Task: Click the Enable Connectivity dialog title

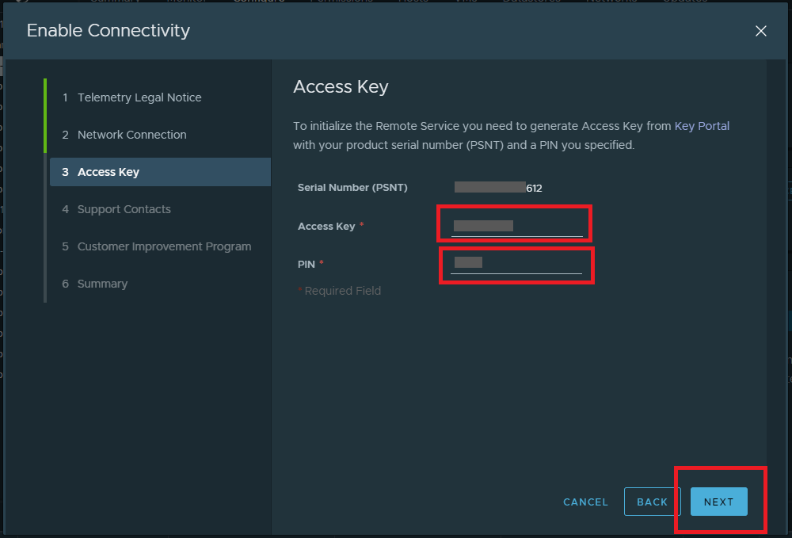Action: pyautogui.click(x=109, y=31)
